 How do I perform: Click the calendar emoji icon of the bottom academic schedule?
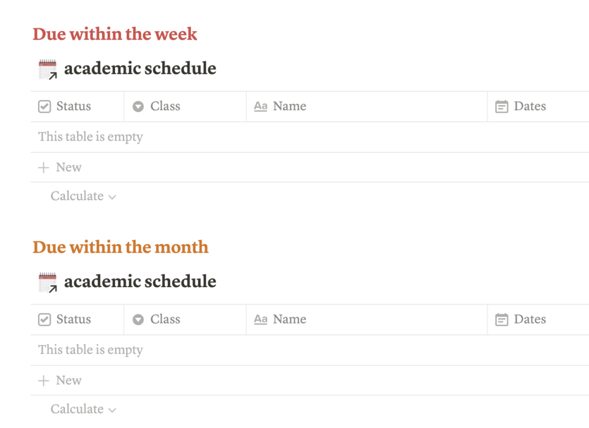47,282
